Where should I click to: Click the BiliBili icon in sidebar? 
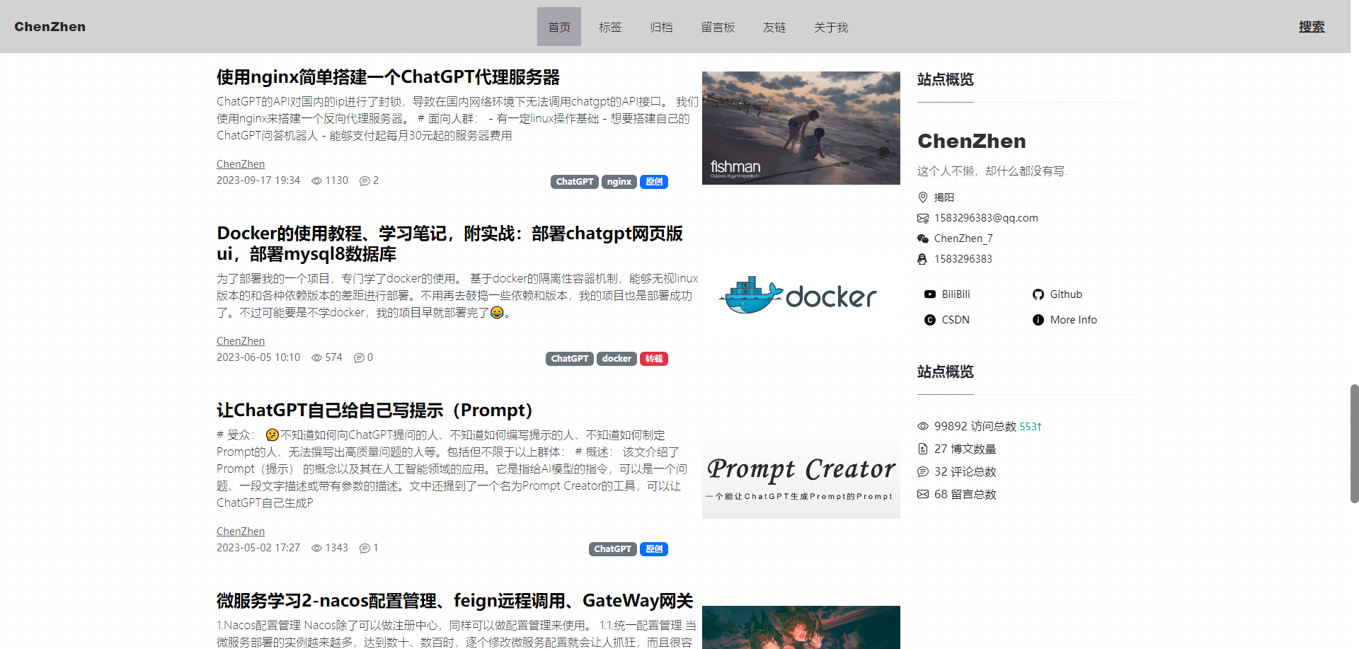929,294
